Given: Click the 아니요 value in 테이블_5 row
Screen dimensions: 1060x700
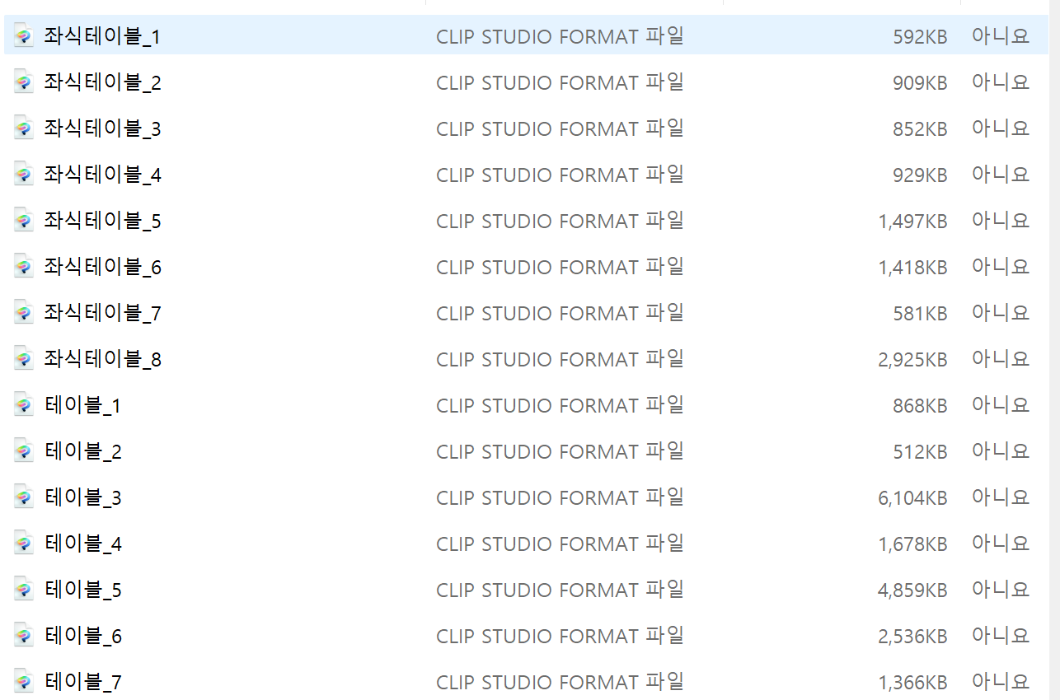Looking at the screenshot, I should coord(1001,590).
